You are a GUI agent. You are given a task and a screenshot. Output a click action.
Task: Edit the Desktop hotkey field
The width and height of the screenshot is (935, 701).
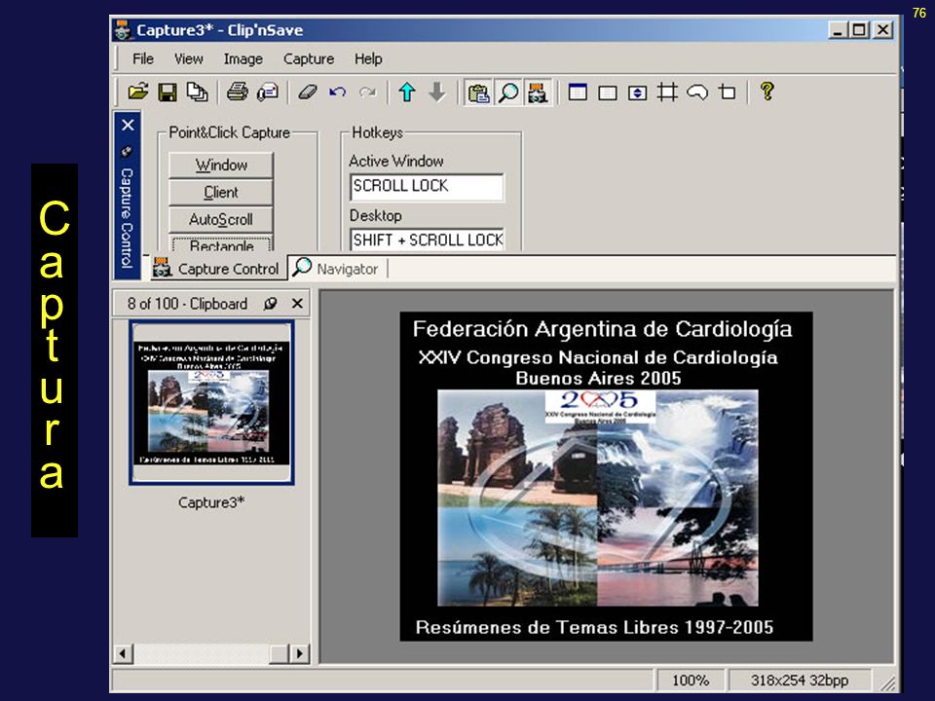click(x=427, y=240)
